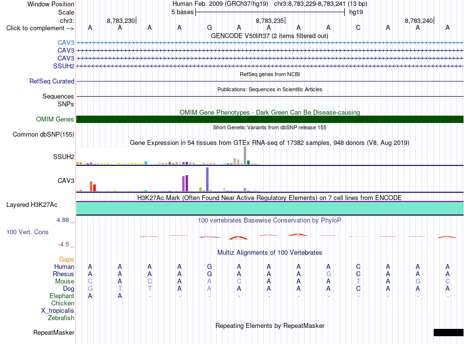Open the SSUH2 gene label in GENCODE track
This screenshot has width=464, height=344.
63,66
